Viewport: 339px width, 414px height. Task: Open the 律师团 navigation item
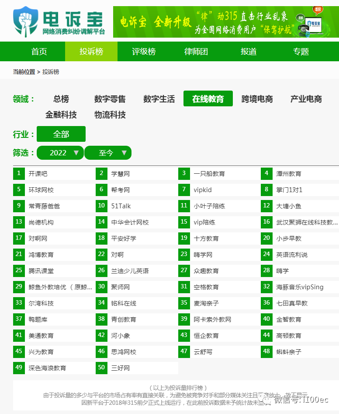point(196,52)
